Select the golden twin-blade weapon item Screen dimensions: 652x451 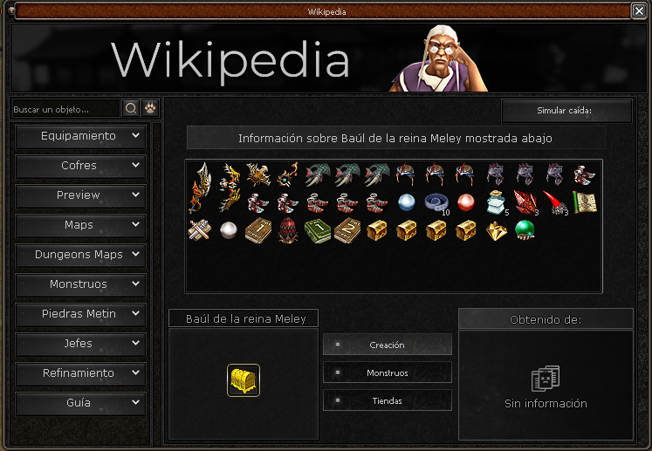(229, 188)
